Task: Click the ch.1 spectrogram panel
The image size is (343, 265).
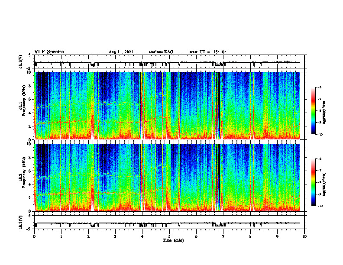Action: tap(169, 106)
